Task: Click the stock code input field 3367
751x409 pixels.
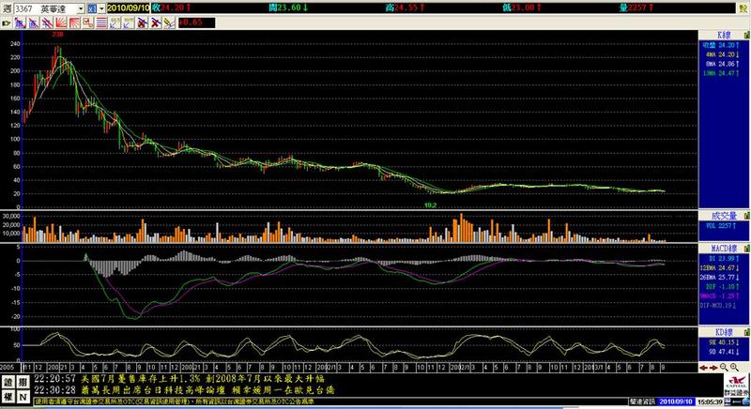Action: pos(45,8)
